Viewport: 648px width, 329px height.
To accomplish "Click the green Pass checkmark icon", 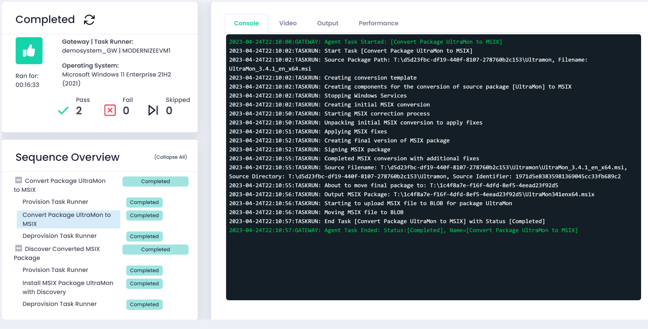I will [63, 110].
